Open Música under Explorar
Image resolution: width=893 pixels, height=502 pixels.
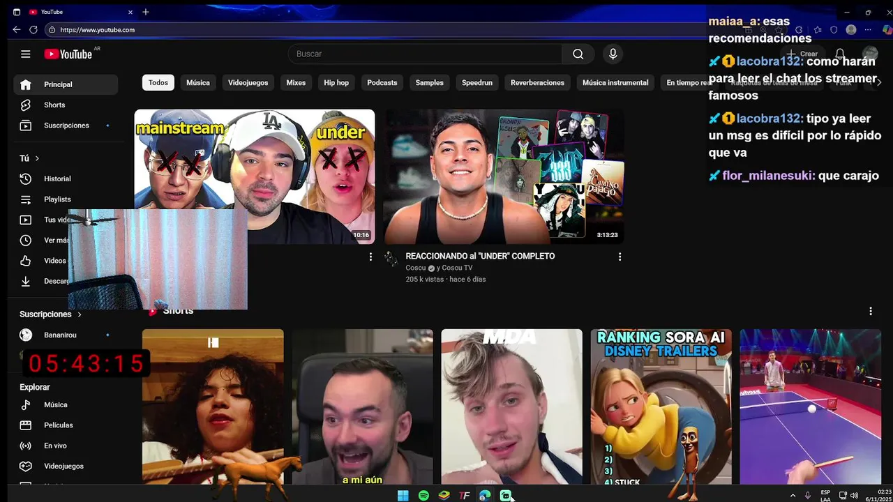click(x=66, y=404)
